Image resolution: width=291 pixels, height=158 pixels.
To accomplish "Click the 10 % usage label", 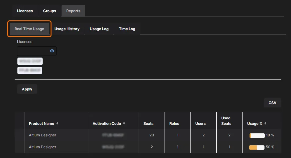I will [x=270, y=135].
